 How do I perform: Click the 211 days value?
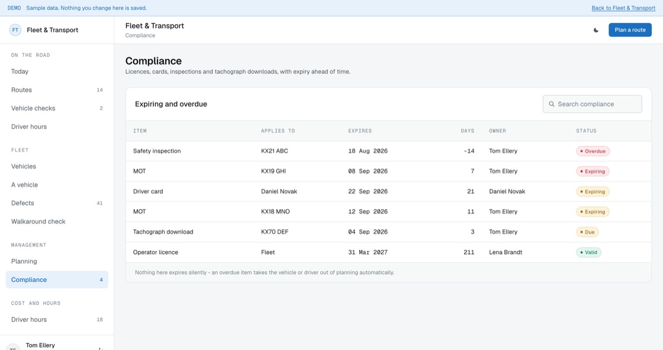tap(469, 252)
